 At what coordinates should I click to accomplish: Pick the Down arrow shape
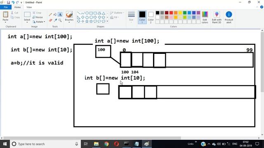pyautogui.click(x=79, y=21)
